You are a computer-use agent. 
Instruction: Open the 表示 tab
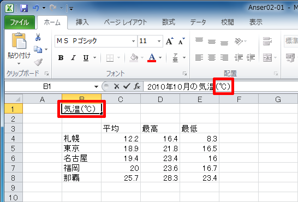pyautogui.click(x=256, y=22)
